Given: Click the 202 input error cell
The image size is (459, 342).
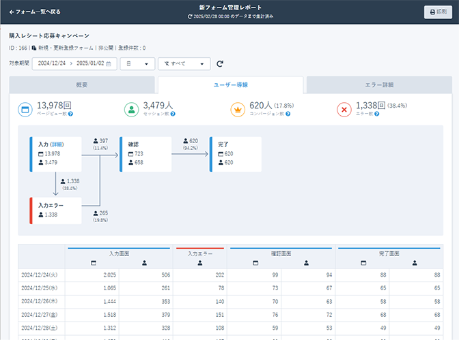Looking at the screenshot, I should click(200, 275).
